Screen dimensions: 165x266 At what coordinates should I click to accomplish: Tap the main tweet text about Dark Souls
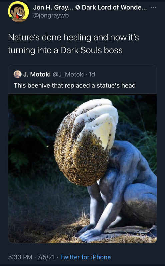(73, 44)
